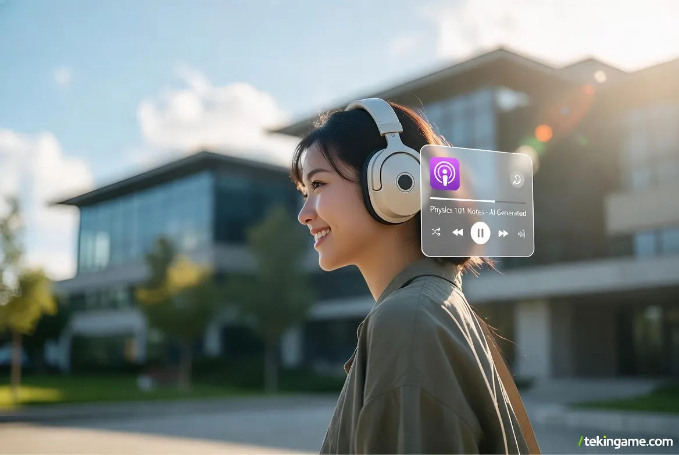679x455 pixels.
Task: Skip ahead with the fast-forward button
Action: click(x=503, y=233)
